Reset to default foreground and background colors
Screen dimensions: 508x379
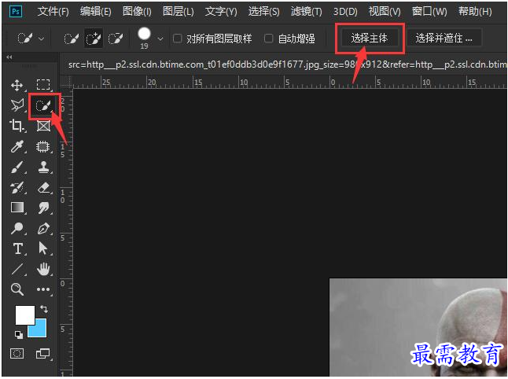click(18, 335)
